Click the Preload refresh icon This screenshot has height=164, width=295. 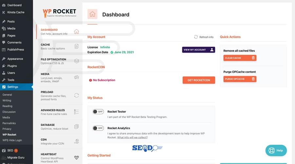click(x=76, y=95)
